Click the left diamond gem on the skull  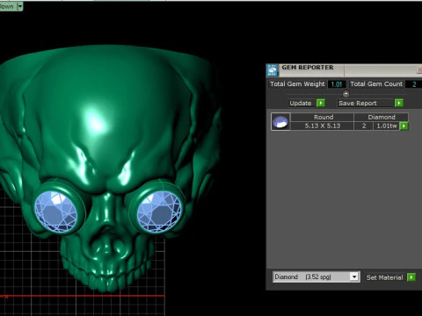55,212
